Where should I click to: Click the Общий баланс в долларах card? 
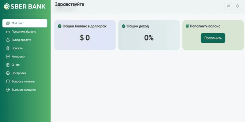pos(85,35)
